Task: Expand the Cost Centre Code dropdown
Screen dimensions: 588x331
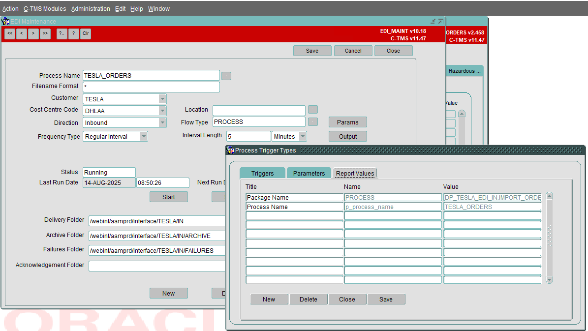Action: click(162, 111)
